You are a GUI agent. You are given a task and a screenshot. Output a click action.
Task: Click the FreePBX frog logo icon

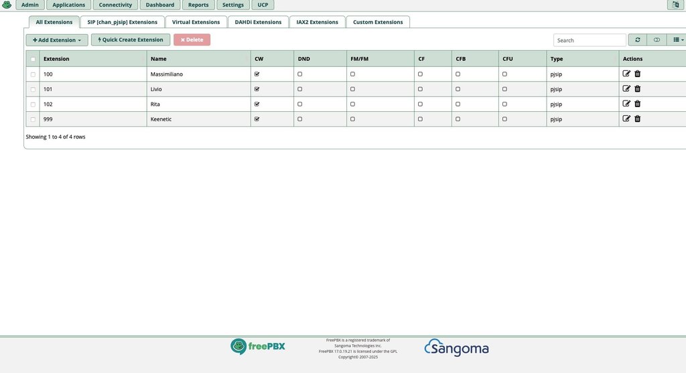[x=7, y=5]
